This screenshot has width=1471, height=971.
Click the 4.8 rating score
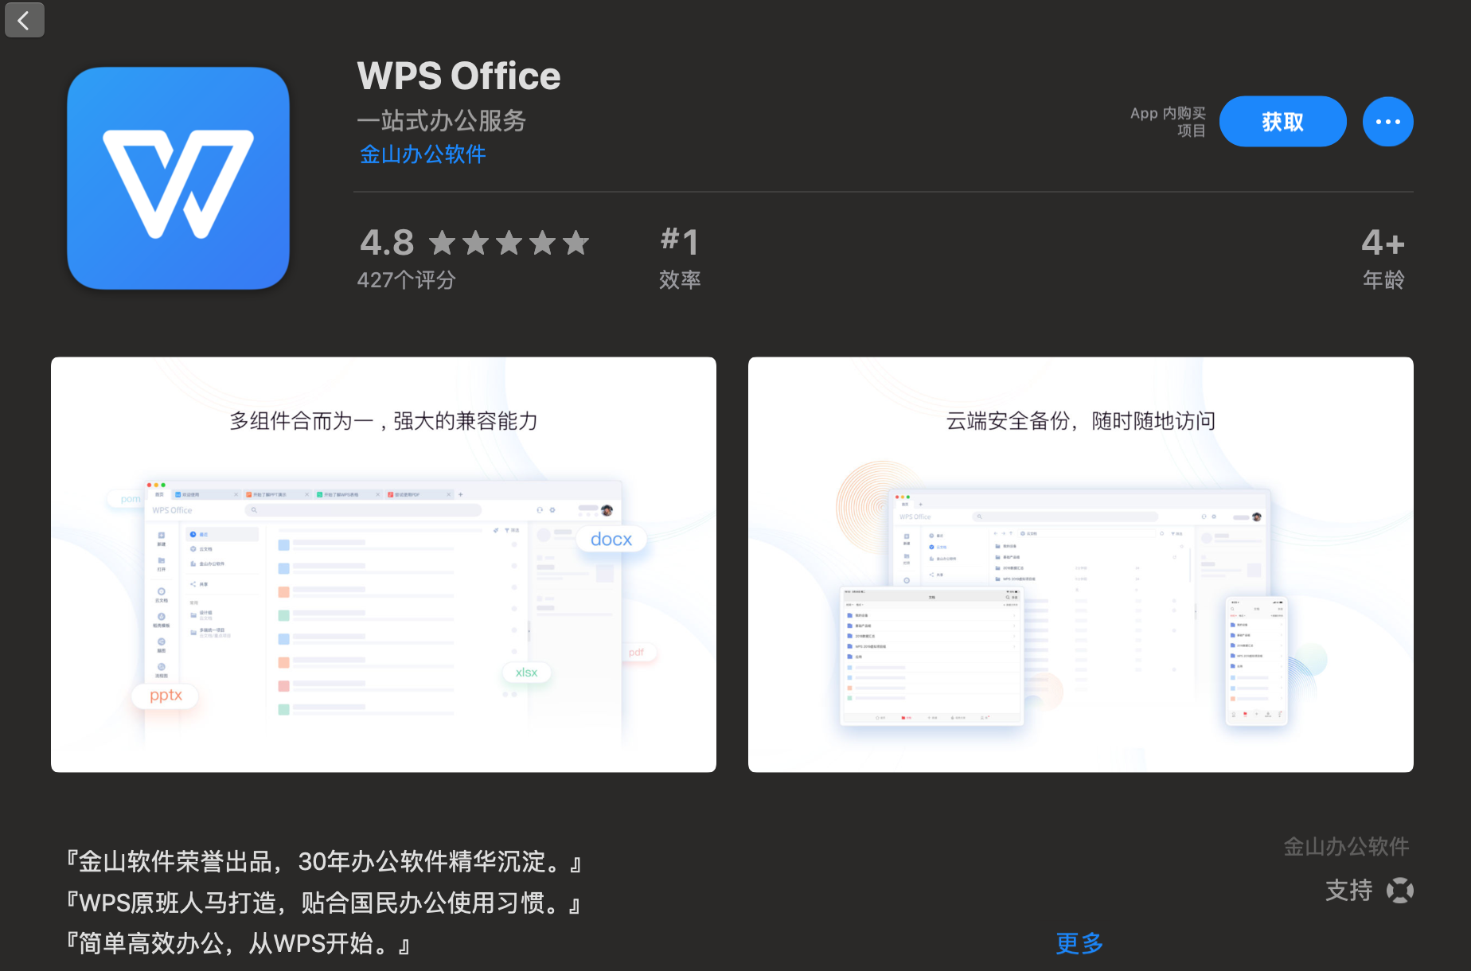(x=388, y=242)
